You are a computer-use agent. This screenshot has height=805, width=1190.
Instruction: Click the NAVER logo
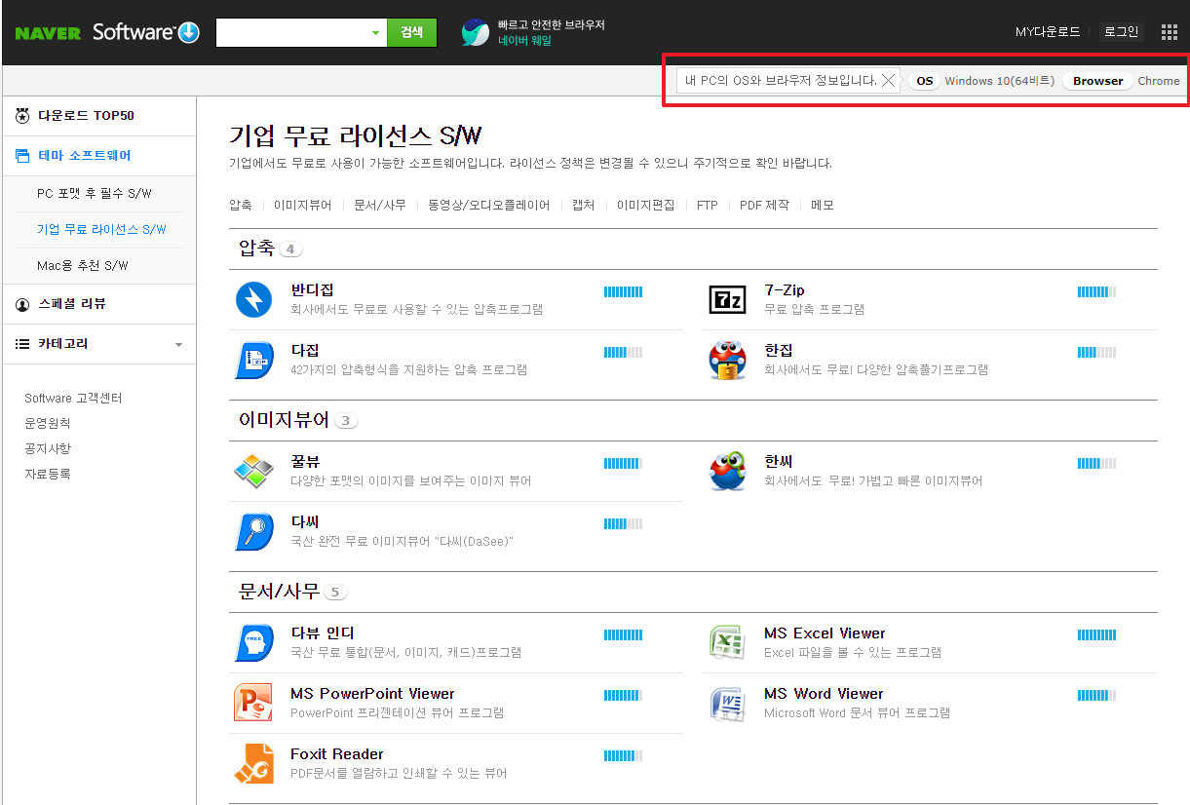point(48,32)
